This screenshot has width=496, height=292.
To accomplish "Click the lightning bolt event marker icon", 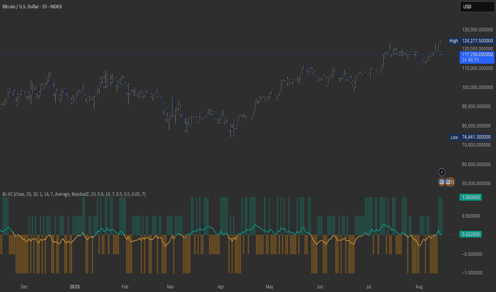I will pos(442,172).
